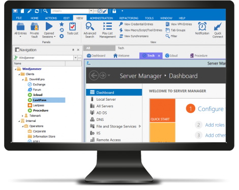The height and width of the screenshot is (190, 239).
Task: Open the Private Vault icon
Action: click(35, 26)
